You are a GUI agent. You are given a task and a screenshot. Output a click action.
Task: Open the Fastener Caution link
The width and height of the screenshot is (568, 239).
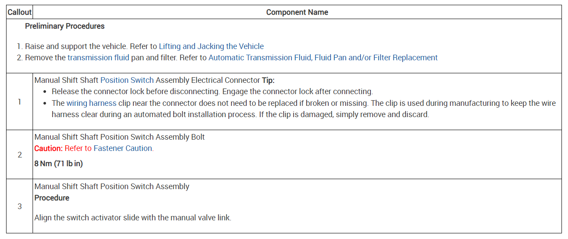[123, 148]
